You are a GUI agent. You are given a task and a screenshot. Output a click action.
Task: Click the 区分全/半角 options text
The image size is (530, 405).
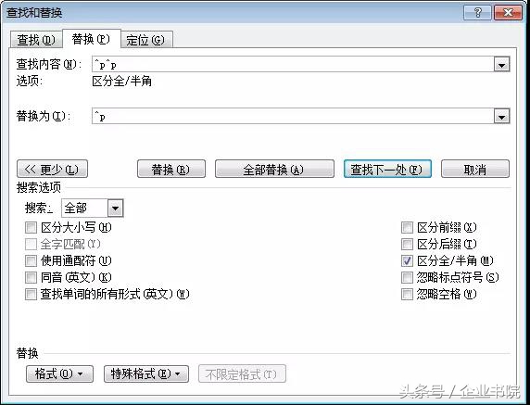point(121,82)
